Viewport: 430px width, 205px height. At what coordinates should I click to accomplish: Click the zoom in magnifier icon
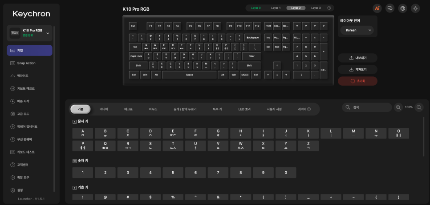click(x=398, y=107)
